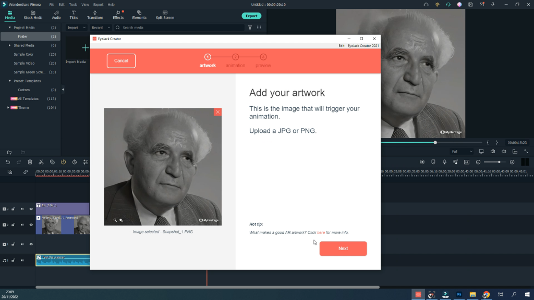Open the headset support icon

[448, 4]
